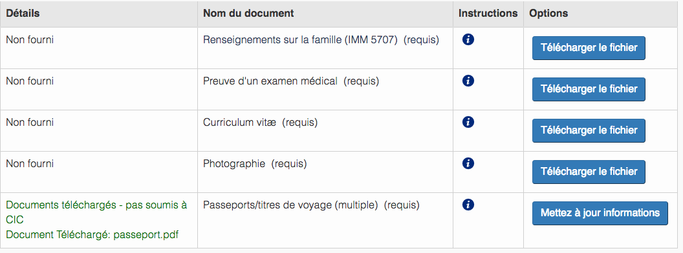Select the Détails column header

(23, 14)
